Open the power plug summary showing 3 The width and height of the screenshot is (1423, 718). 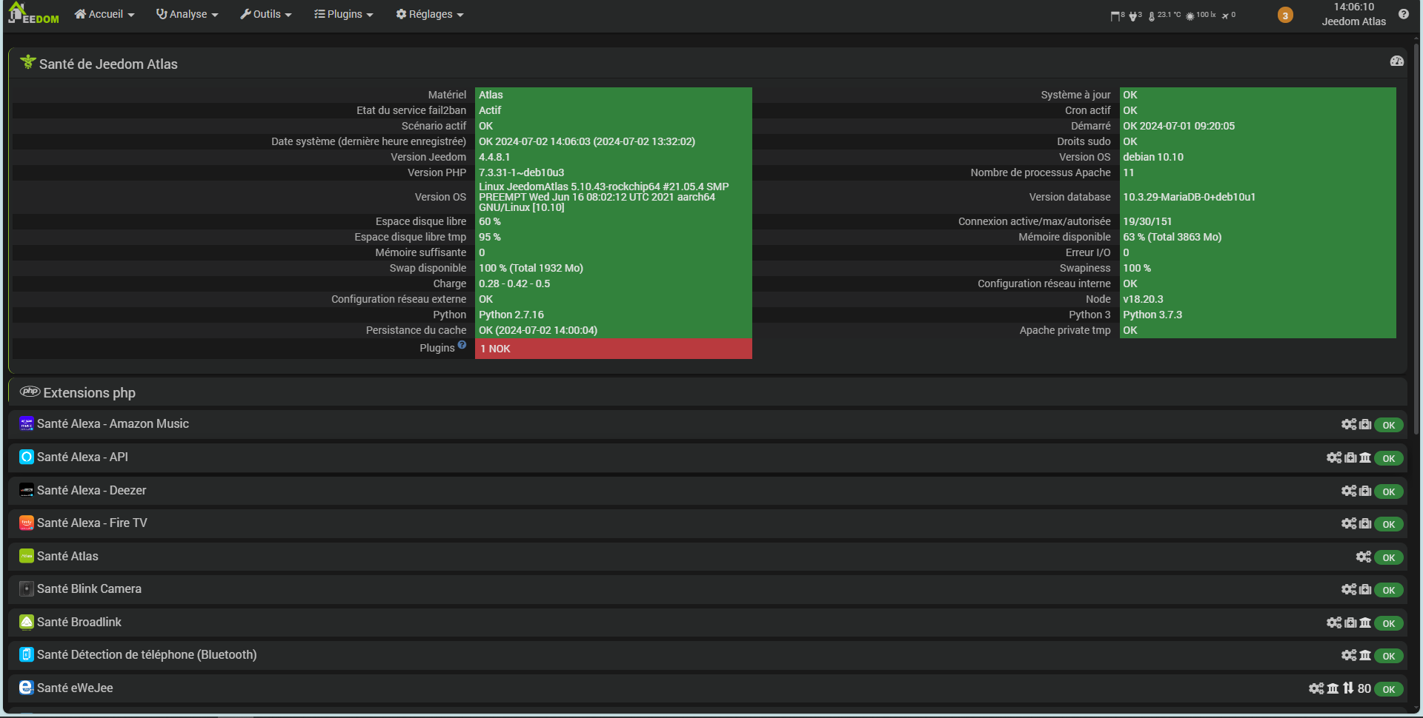tap(1135, 16)
